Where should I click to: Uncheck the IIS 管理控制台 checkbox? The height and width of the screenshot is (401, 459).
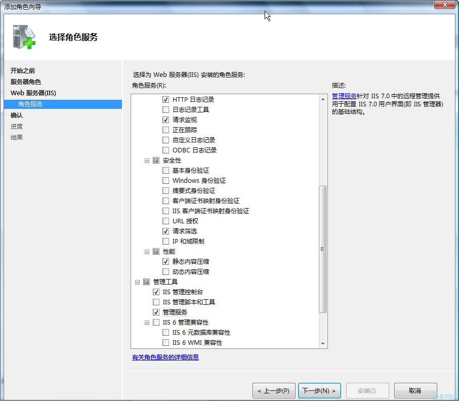pyautogui.click(x=156, y=292)
